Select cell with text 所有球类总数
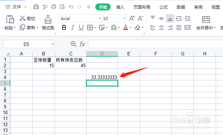223x135 pixels. click(71, 60)
